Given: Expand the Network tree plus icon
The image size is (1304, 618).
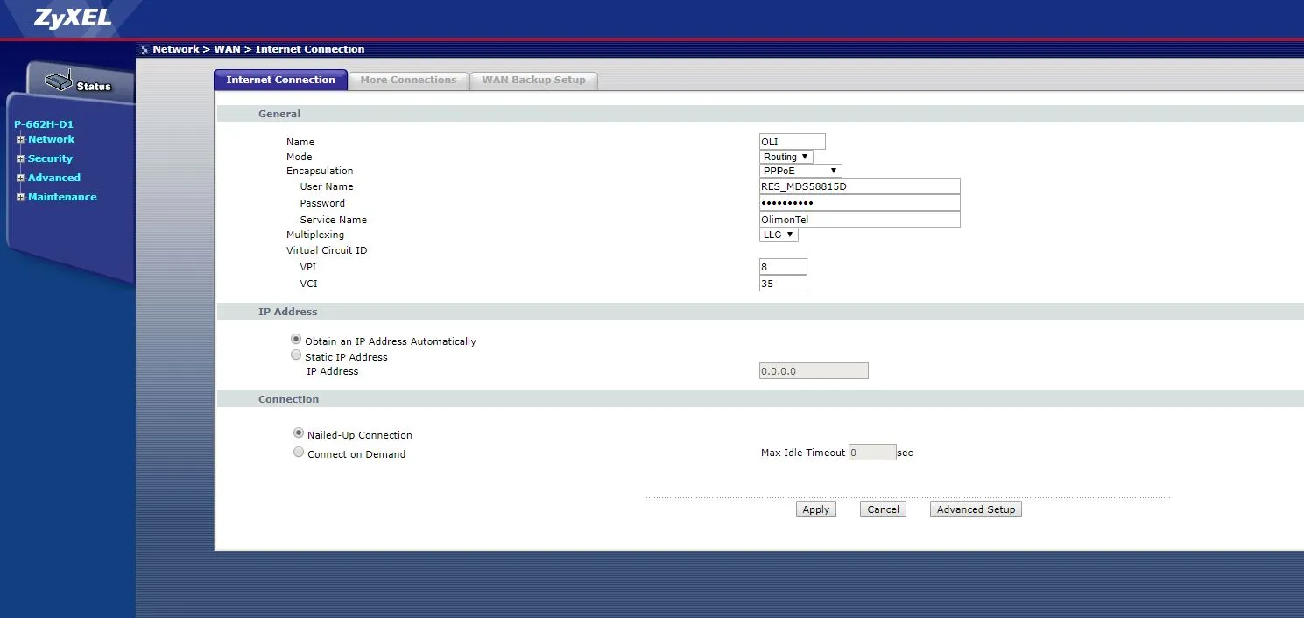Looking at the screenshot, I should [x=20, y=140].
